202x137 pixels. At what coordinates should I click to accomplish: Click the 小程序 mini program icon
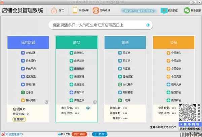pyautogui.click(x=120, y=100)
